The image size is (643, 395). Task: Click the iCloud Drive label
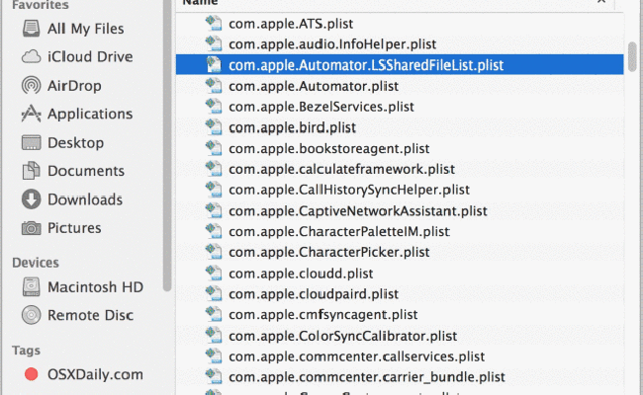pos(90,57)
